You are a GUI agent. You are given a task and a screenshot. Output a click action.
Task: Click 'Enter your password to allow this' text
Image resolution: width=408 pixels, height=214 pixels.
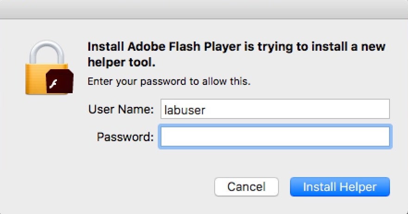(x=169, y=82)
